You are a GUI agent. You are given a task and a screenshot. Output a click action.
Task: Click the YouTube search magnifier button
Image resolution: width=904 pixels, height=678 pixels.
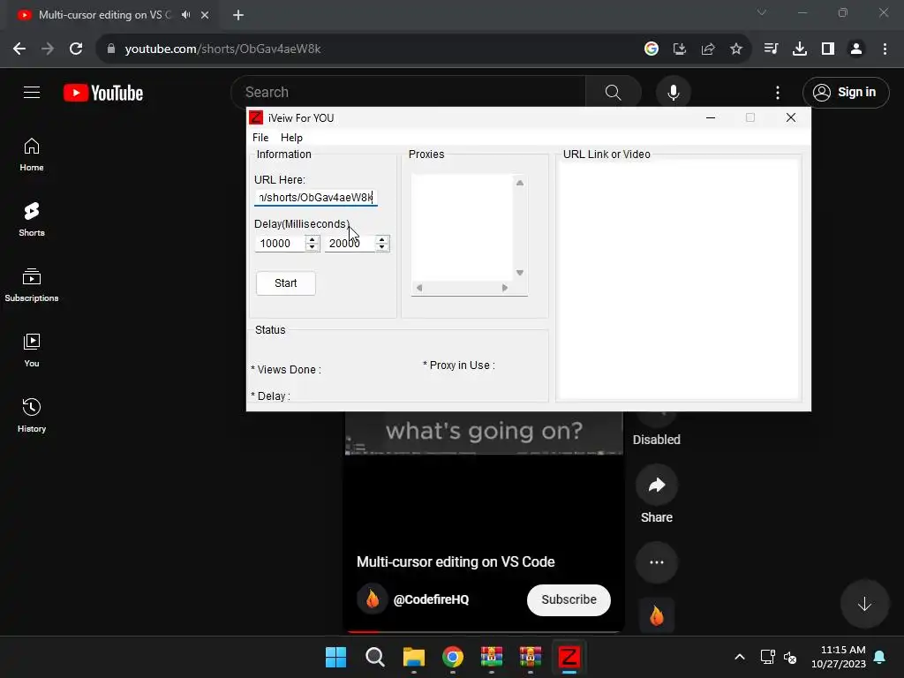(613, 92)
